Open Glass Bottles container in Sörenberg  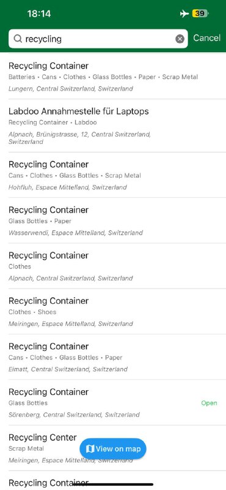pos(113,403)
